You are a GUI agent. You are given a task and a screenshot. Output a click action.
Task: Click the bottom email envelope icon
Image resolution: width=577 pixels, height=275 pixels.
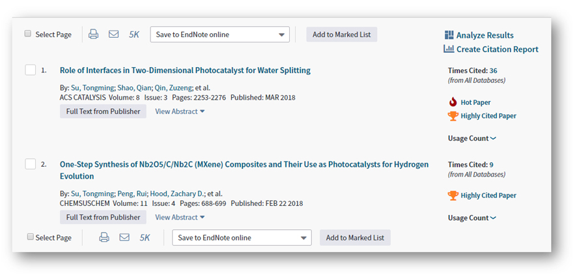(124, 238)
